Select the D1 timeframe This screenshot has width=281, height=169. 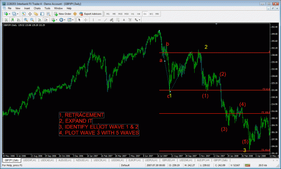click(x=145, y=14)
